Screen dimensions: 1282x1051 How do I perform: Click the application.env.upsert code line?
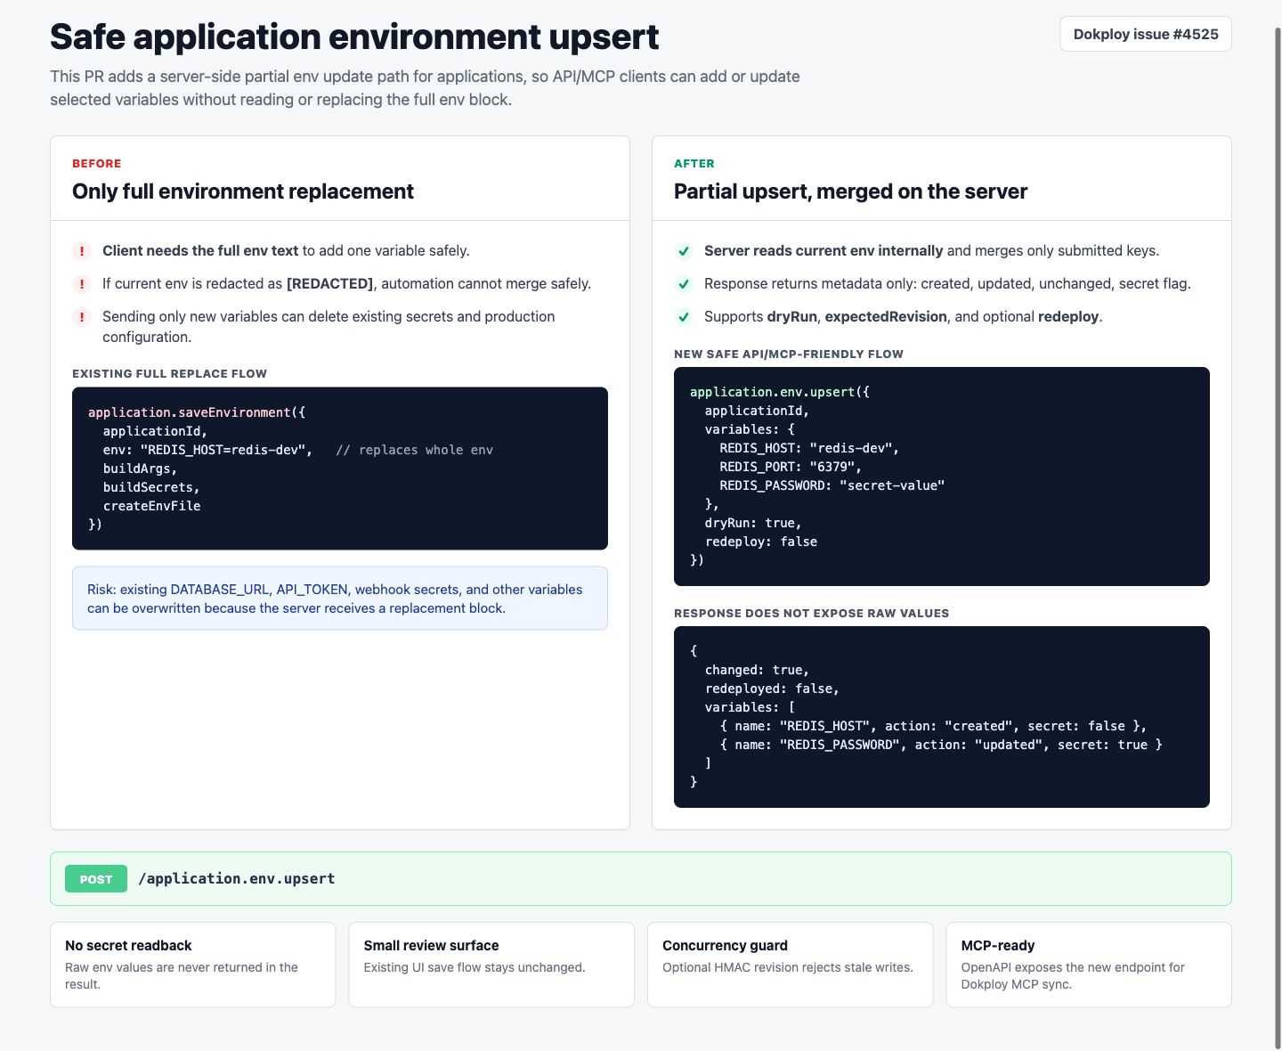click(x=780, y=392)
